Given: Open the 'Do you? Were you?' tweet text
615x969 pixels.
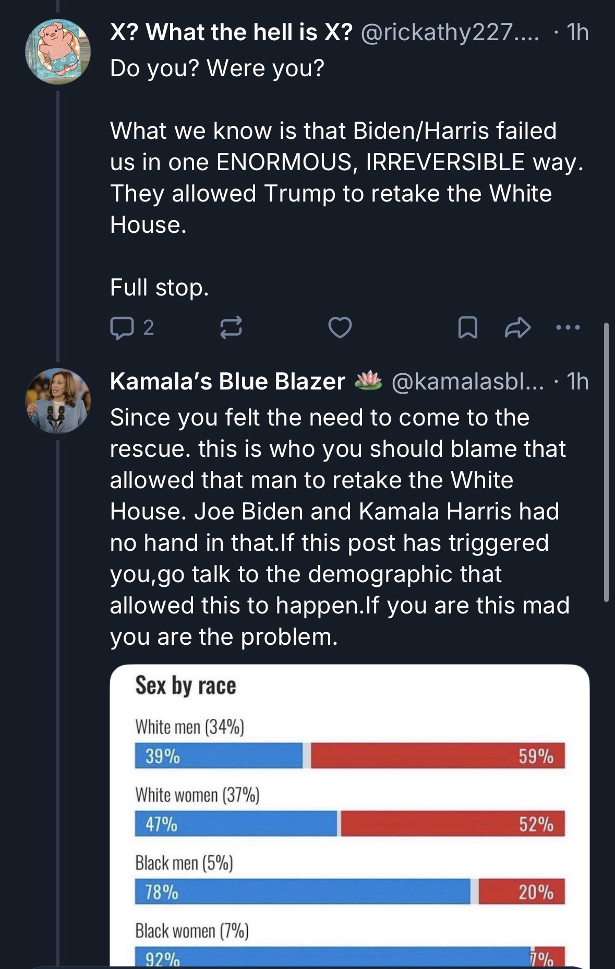Looking at the screenshot, I should 217,68.
